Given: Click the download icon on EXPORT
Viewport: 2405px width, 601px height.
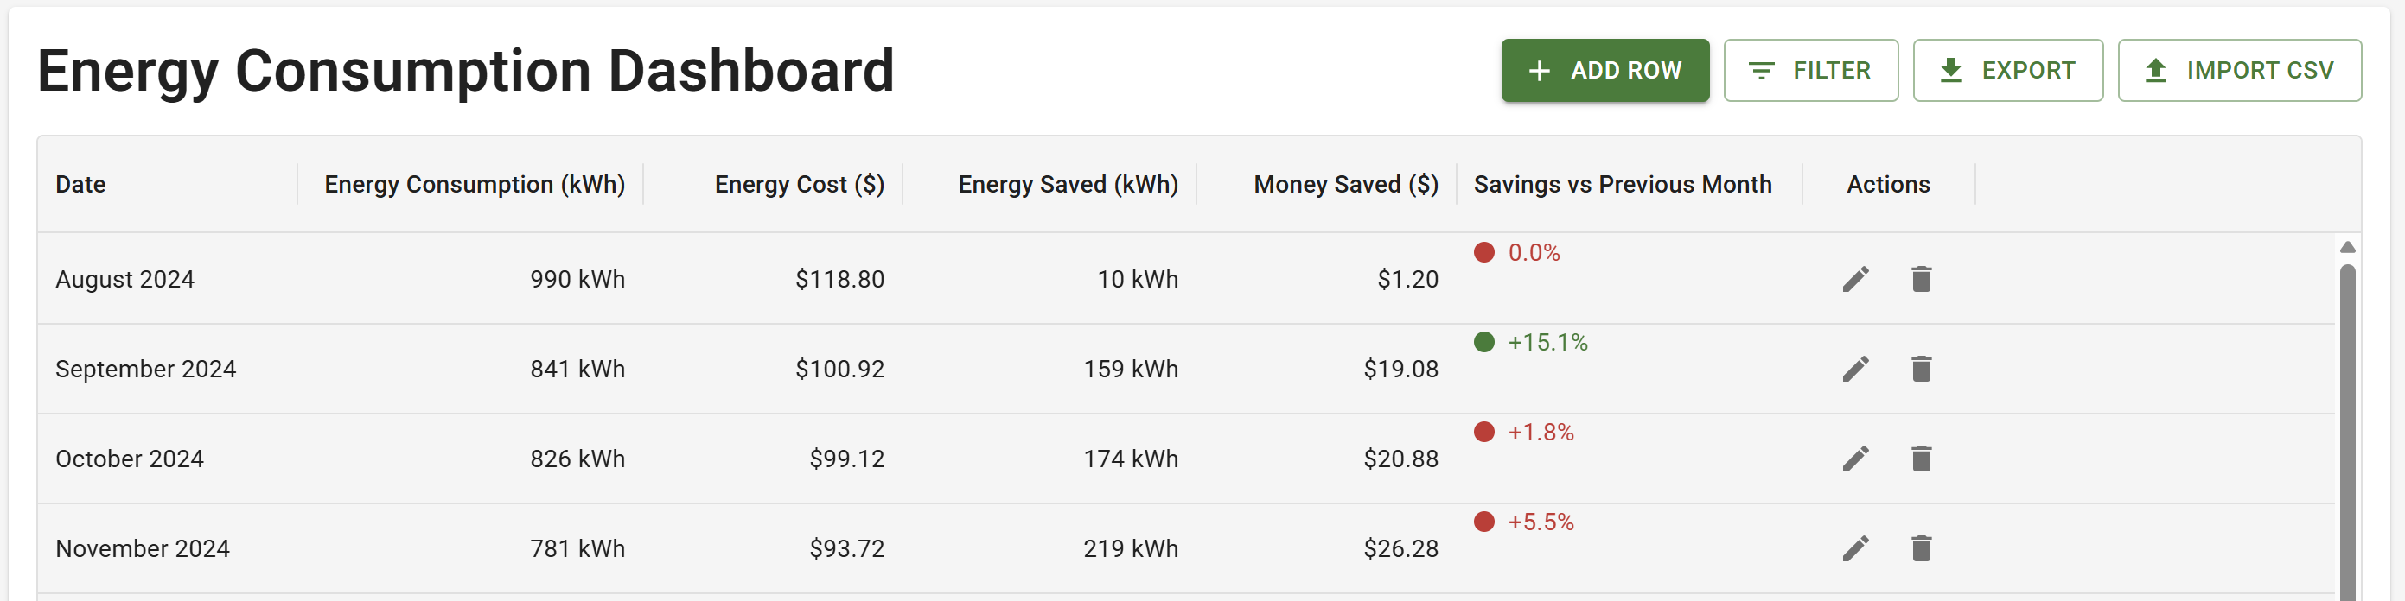Looking at the screenshot, I should tap(1951, 70).
